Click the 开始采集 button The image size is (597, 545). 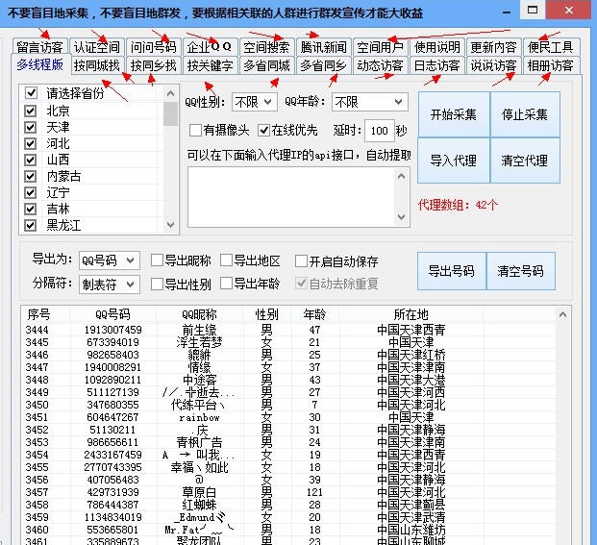454,114
